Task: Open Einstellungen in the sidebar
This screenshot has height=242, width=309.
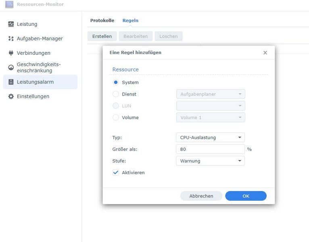Action: tap(40, 96)
